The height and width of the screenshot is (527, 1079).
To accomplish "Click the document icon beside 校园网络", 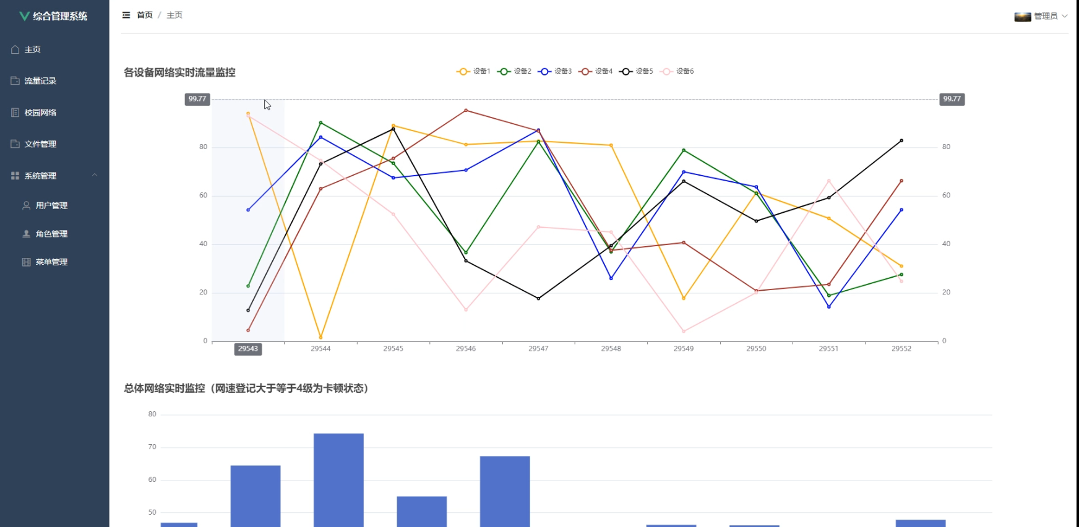I will coord(15,113).
